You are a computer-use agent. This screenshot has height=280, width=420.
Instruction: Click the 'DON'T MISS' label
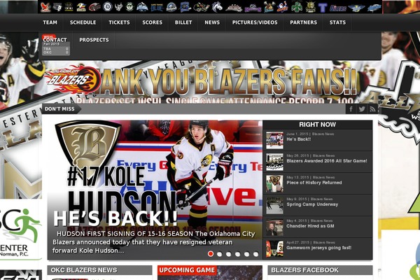(x=59, y=109)
